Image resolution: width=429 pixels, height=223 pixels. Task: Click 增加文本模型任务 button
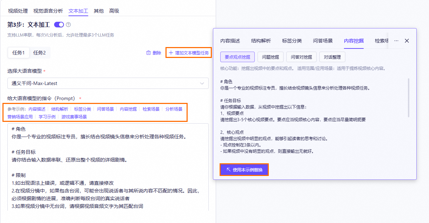point(189,53)
